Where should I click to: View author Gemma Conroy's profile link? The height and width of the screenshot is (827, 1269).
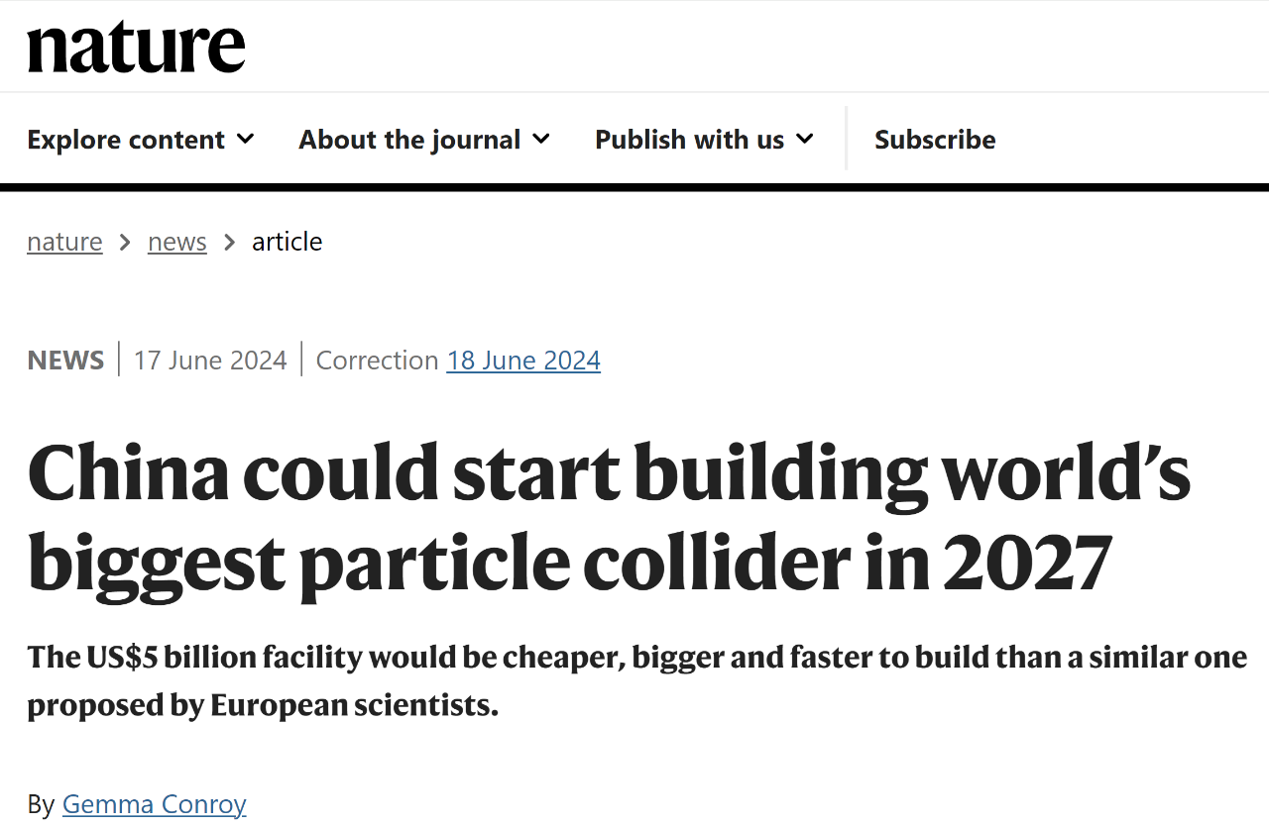(154, 803)
